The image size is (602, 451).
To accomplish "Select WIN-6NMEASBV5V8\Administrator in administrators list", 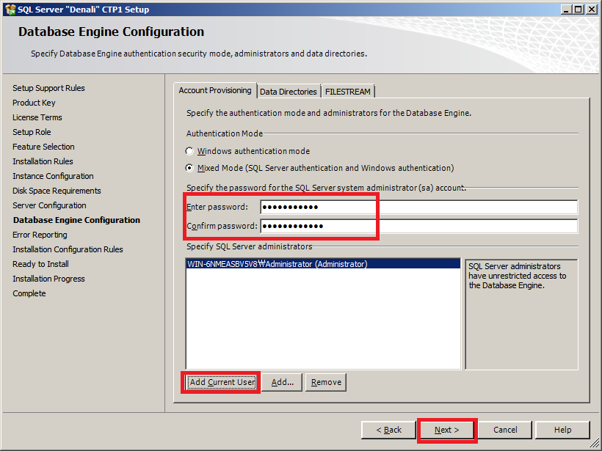I will 323,264.
